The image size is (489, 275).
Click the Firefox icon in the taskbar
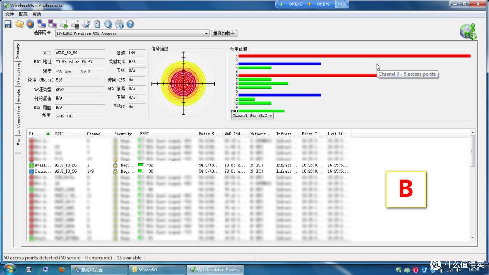[62, 270]
